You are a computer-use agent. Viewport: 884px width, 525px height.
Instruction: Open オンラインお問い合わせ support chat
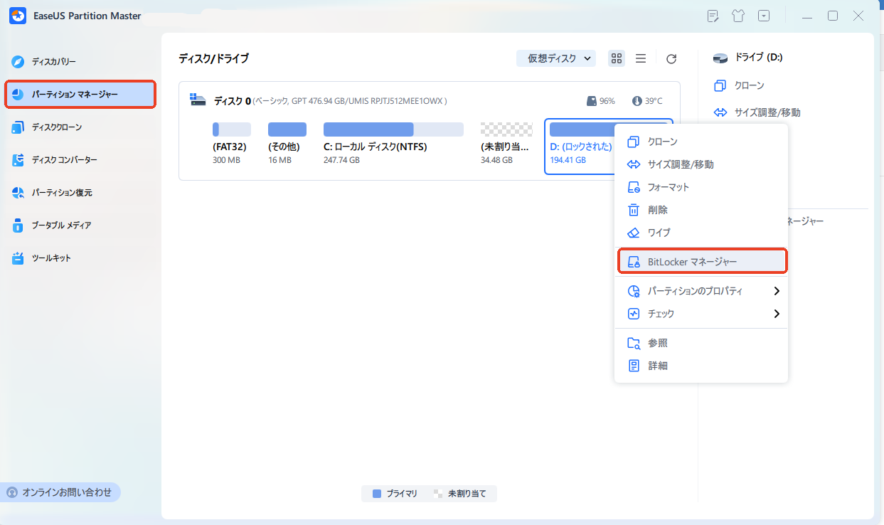click(x=61, y=492)
